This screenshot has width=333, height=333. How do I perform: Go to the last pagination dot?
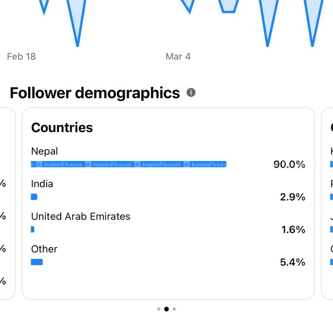(174, 309)
